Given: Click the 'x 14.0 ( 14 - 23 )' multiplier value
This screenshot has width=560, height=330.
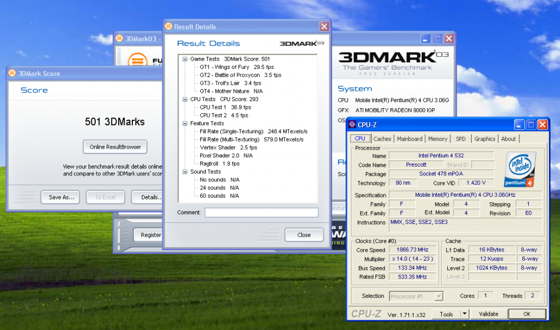Looking at the screenshot, I should pos(412,258).
